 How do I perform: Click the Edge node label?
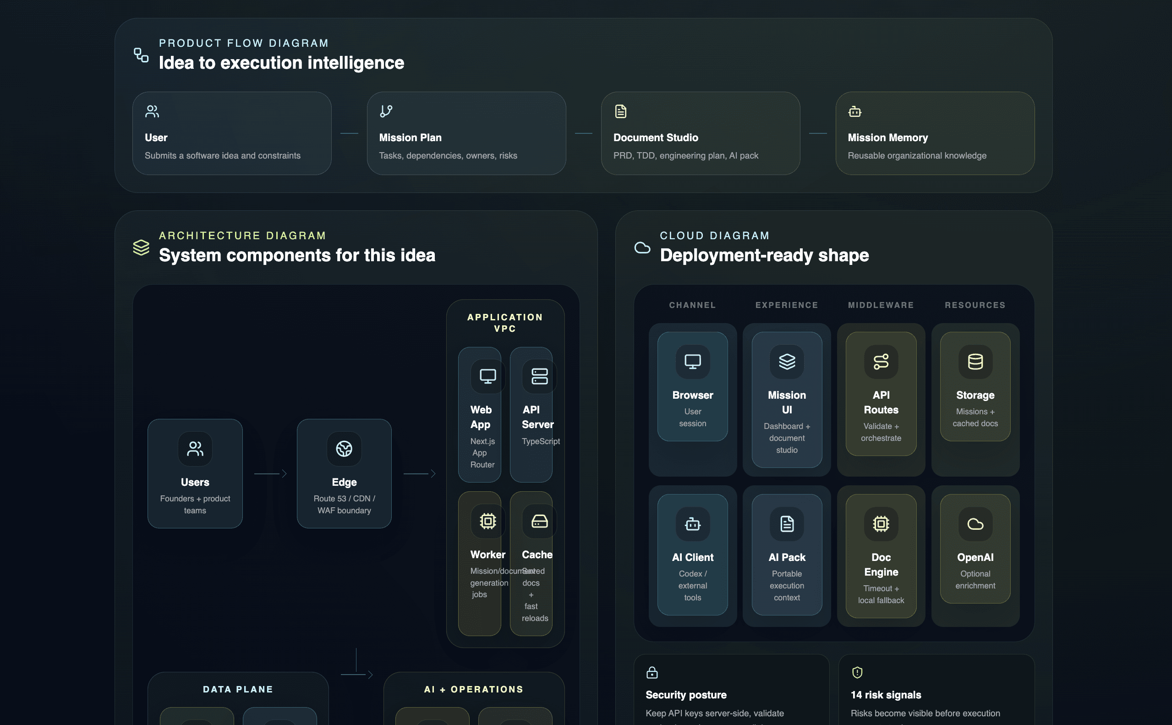click(344, 483)
